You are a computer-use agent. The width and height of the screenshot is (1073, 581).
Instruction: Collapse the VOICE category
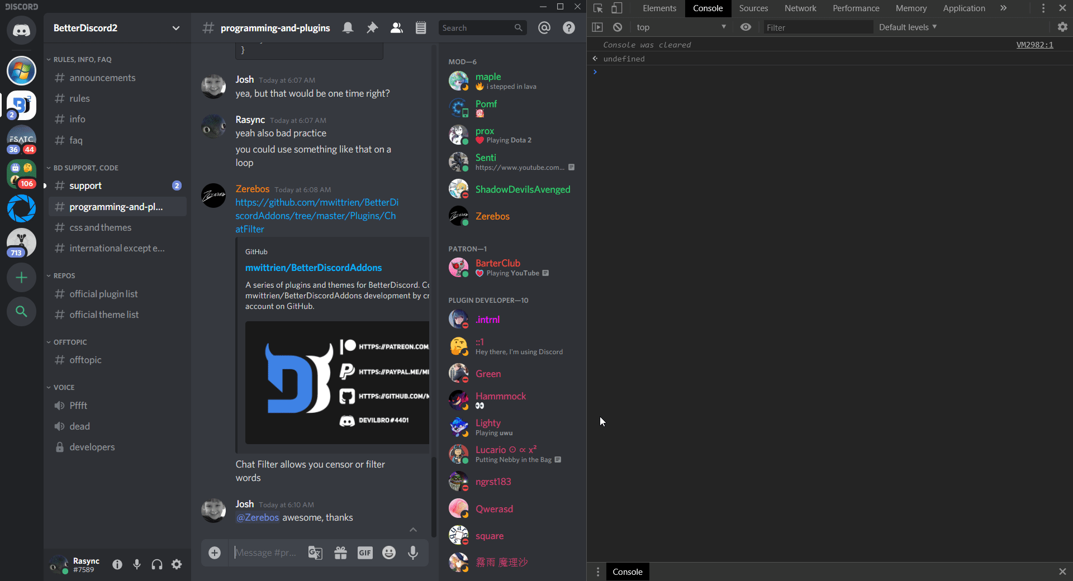point(60,387)
